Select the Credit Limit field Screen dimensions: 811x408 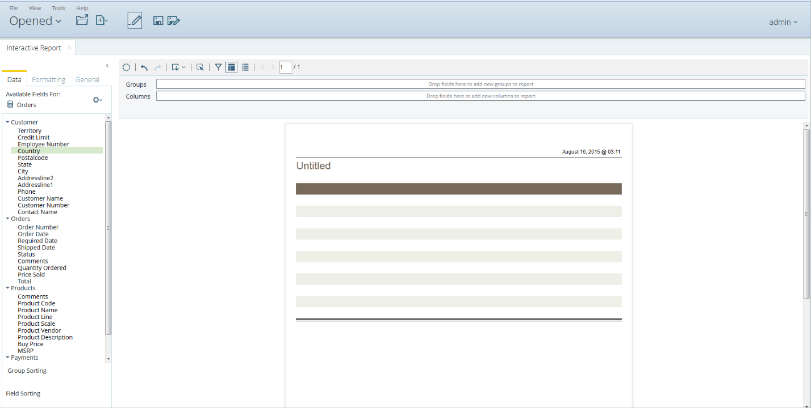tap(34, 137)
